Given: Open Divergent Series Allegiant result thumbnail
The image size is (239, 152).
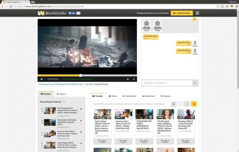Looking at the screenshot, I should [165, 114].
